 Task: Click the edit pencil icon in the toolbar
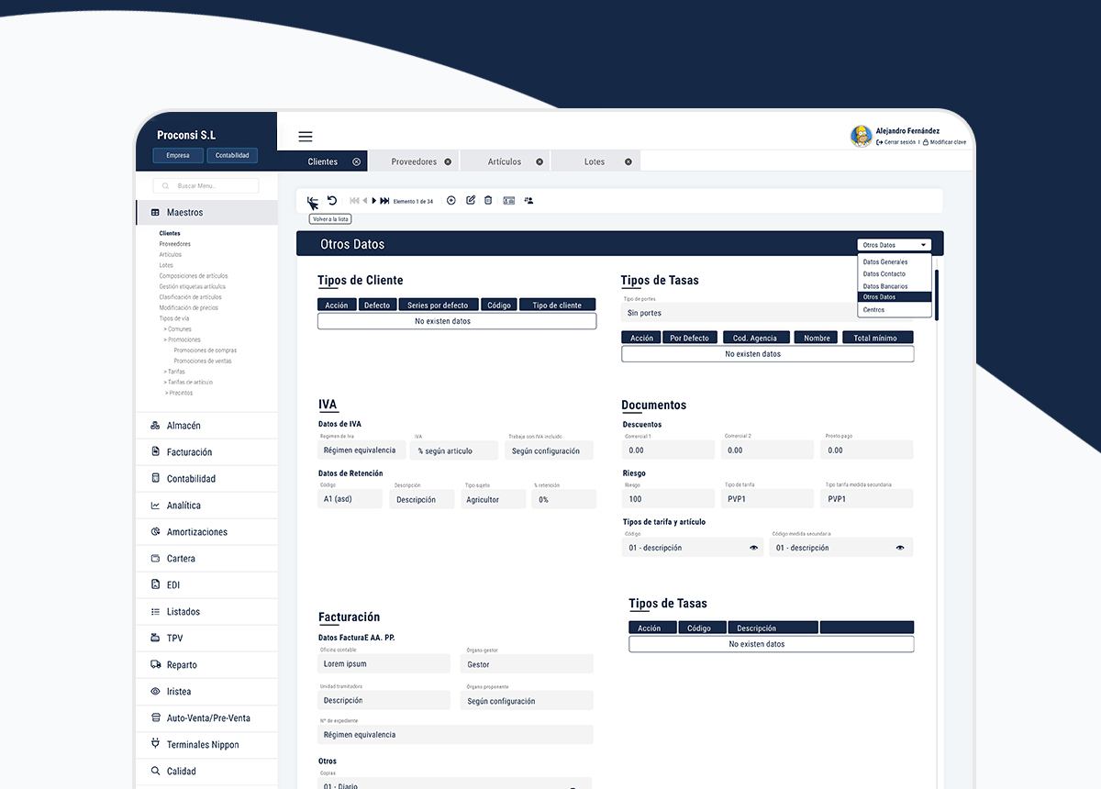[x=471, y=201]
